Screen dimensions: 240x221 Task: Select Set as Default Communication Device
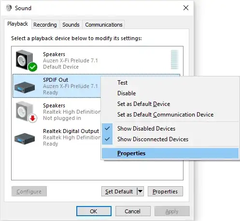click(170, 115)
